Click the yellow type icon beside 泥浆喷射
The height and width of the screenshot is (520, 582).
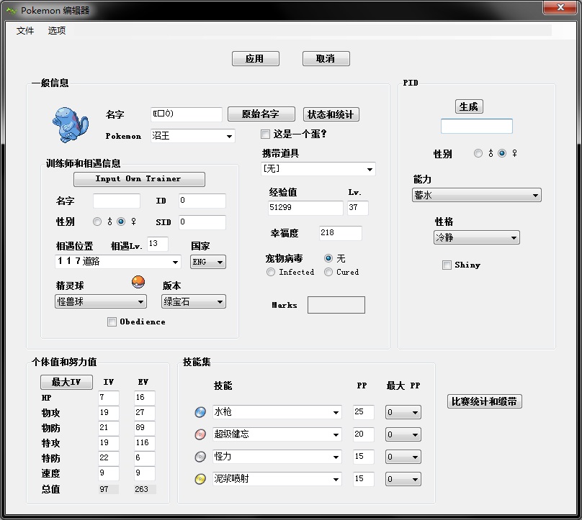click(x=200, y=479)
